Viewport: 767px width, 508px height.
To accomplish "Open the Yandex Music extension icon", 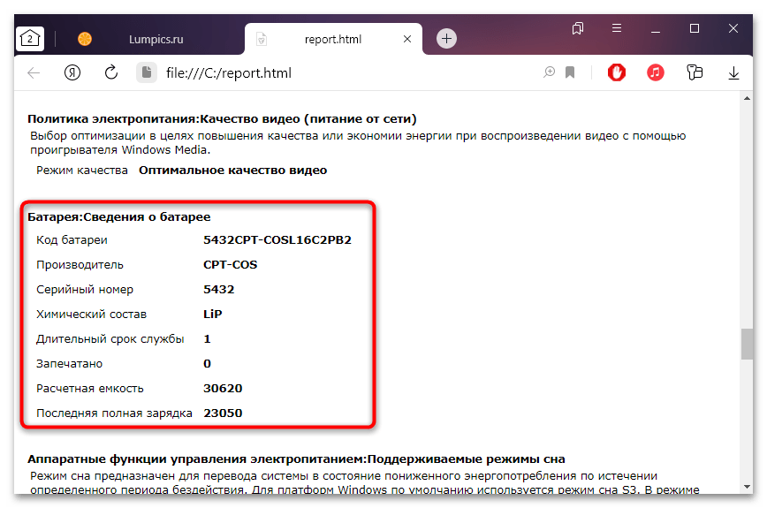I will pyautogui.click(x=656, y=72).
